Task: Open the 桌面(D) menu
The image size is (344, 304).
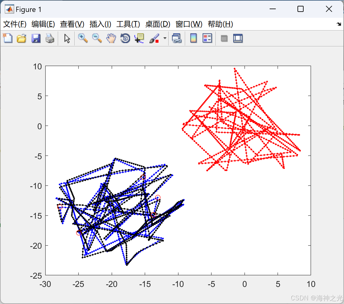Action: coord(158,24)
